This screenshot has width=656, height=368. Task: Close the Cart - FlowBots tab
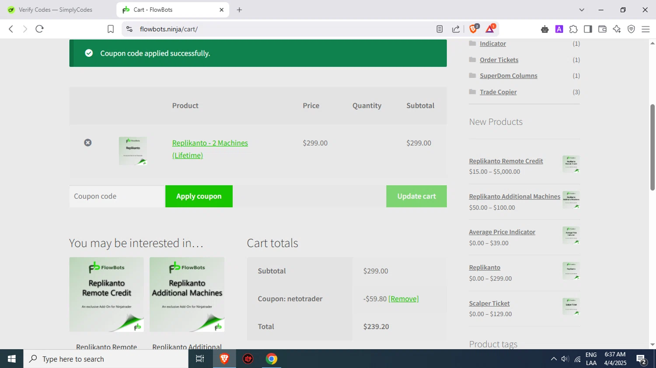click(221, 10)
